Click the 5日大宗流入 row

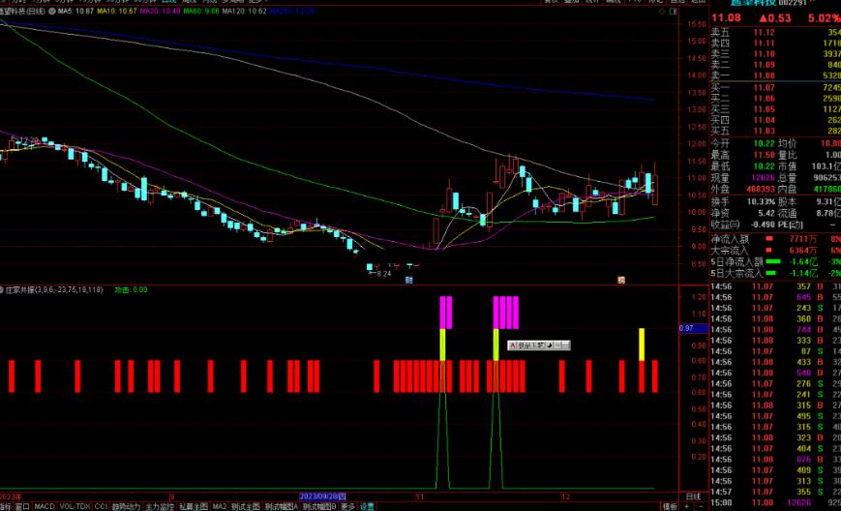click(x=775, y=274)
